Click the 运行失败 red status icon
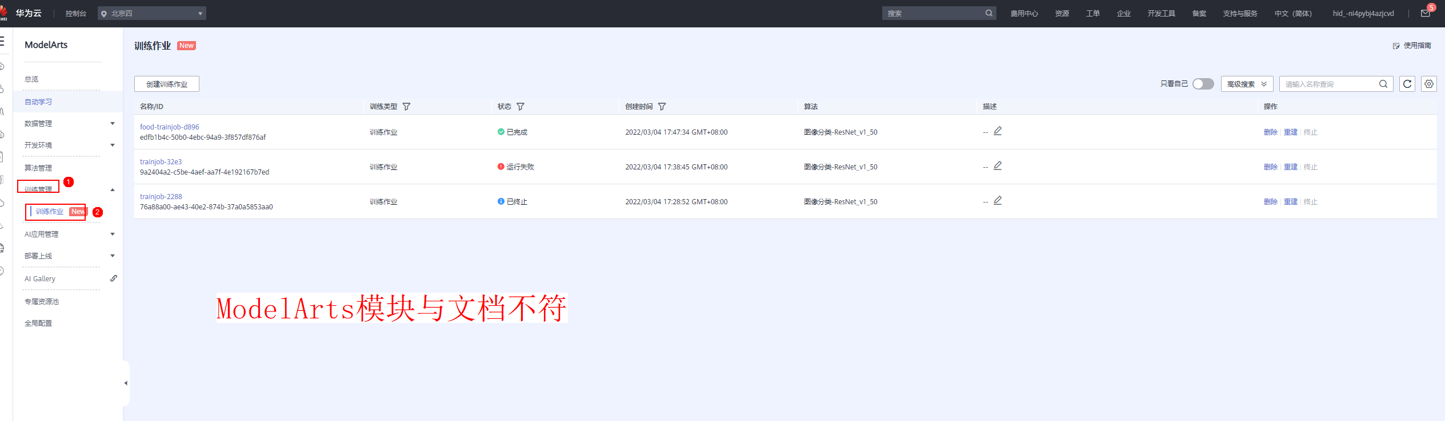Viewport: 1445px width, 421px height. pyautogui.click(x=501, y=167)
